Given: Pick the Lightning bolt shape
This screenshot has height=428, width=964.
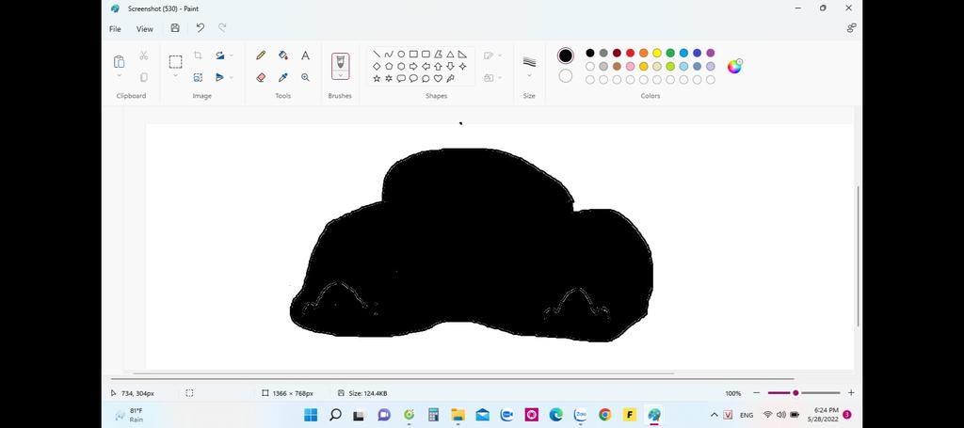Looking at the screenshot, I should [450, 79].
